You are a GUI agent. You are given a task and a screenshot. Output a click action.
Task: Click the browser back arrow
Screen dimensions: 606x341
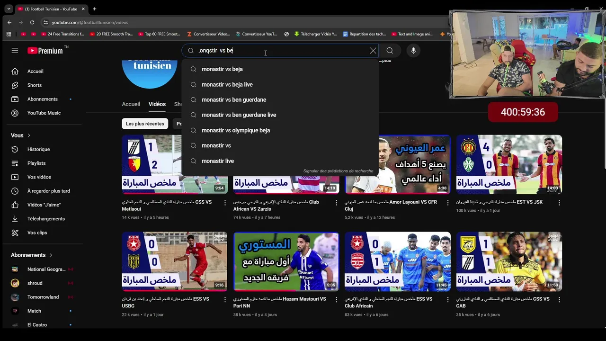(x=9, y=22)
